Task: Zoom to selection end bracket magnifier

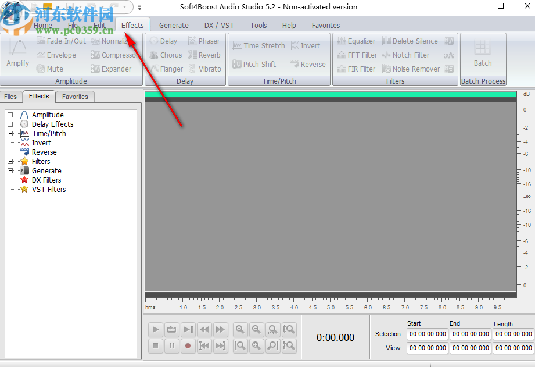Action: pos(272,346)
